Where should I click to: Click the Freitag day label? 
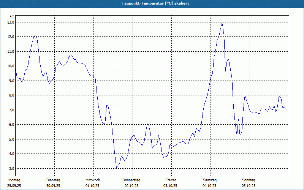(x=171, y=180)
